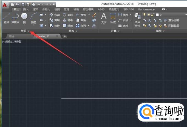Open the 线性 dimension dropdown arrow
Image resolution: width=187 pixels, height=127 pixels.
(x=131, y=15)
